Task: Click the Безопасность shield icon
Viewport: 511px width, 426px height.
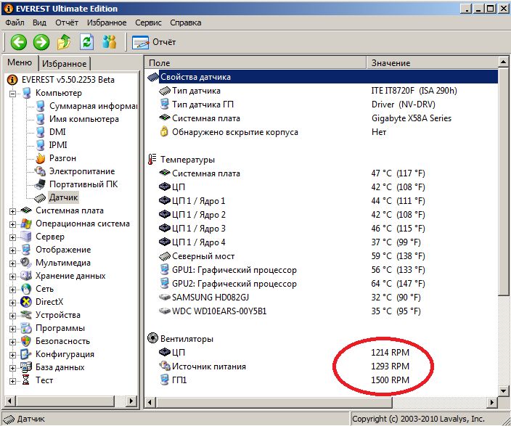Action: point(26,341)
